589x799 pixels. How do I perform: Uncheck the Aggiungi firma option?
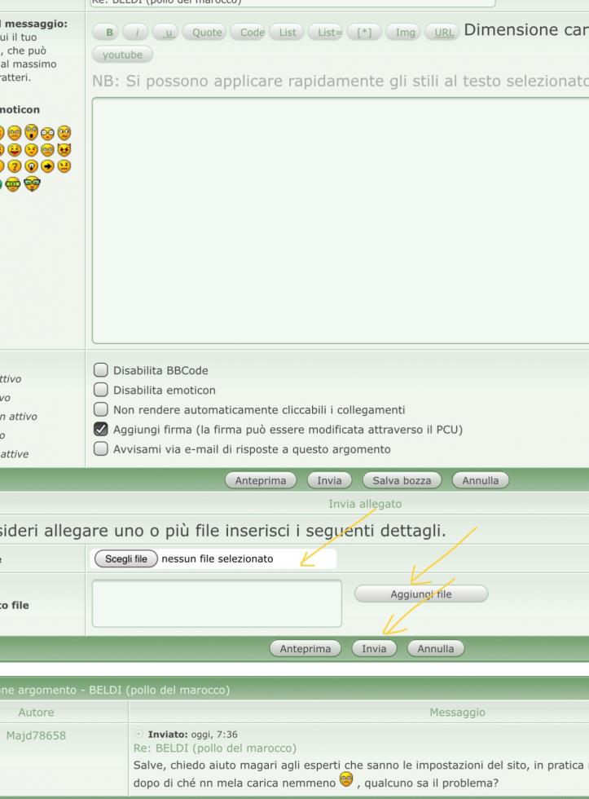pos(102,430)
